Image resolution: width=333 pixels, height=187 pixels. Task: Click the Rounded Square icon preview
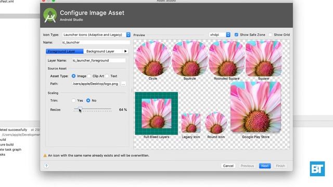click(227, 59)
